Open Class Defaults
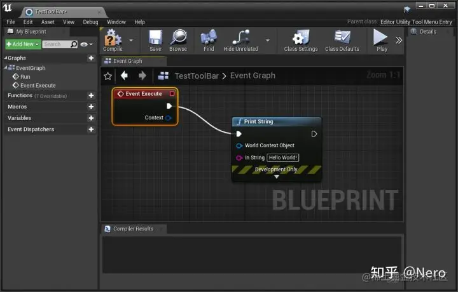 [x=342, y=41]
